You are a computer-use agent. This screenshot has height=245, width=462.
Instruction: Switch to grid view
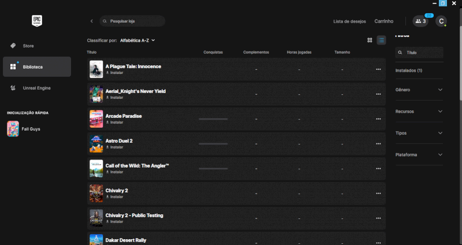click(x=370, y=40)
